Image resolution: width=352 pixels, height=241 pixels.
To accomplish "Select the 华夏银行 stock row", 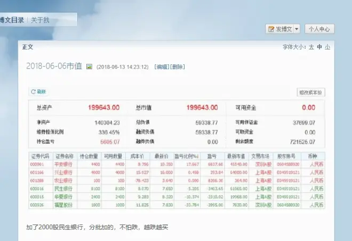I will 63,196.
